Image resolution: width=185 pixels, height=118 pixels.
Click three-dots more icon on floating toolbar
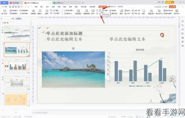pos(108,78)
